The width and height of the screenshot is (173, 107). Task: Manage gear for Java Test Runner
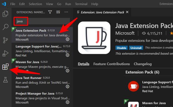tap(68, 87)
